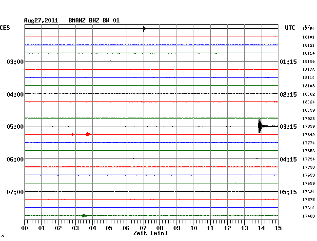The width and height of the screenshot is (317, 241).
Task: Click the x-axis tick label 08
Action: (159, 228)
